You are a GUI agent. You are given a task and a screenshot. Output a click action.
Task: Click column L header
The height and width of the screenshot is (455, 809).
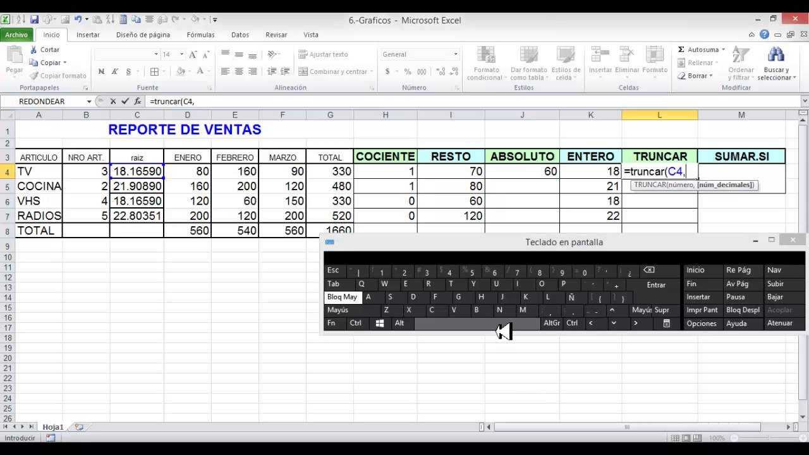click(x=659, y=115)
